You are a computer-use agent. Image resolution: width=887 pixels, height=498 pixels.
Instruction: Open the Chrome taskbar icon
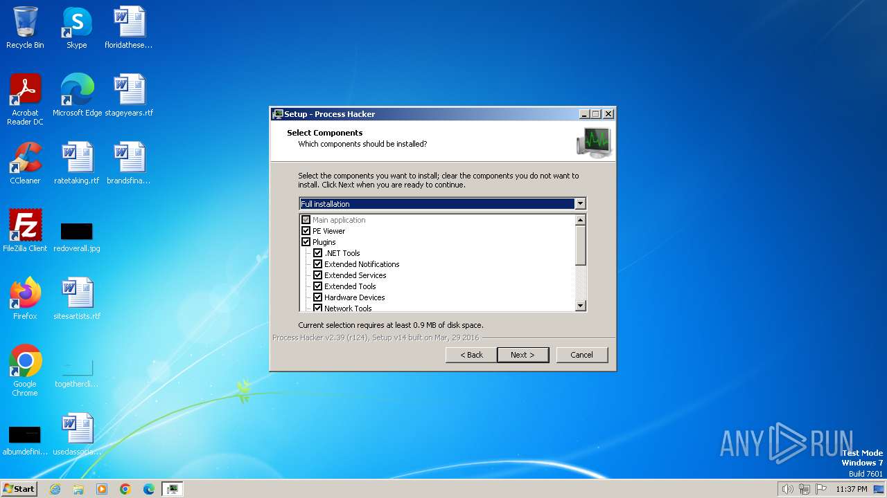point(125,489)
